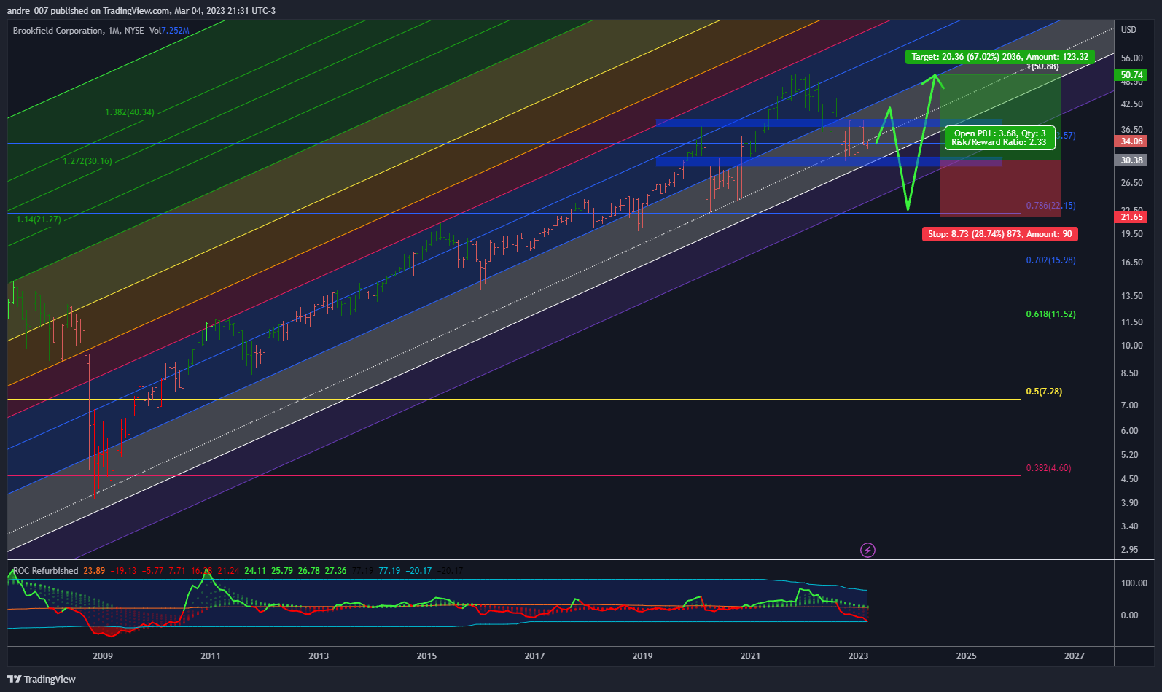This screenshot has height=692, width=1162.
Task: Click the 2019 time axis label
Action: (642, 656)
